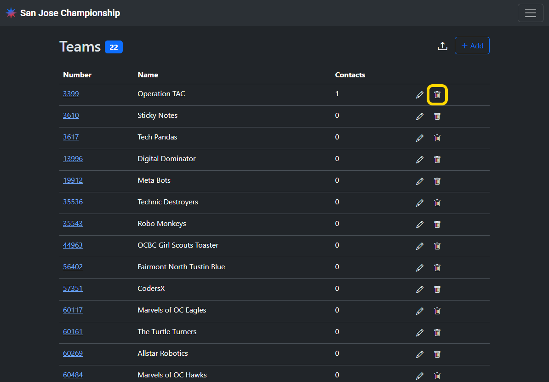Edit the Robo Monkeys team
The image size is (549, 382).
tap(419, 225)
